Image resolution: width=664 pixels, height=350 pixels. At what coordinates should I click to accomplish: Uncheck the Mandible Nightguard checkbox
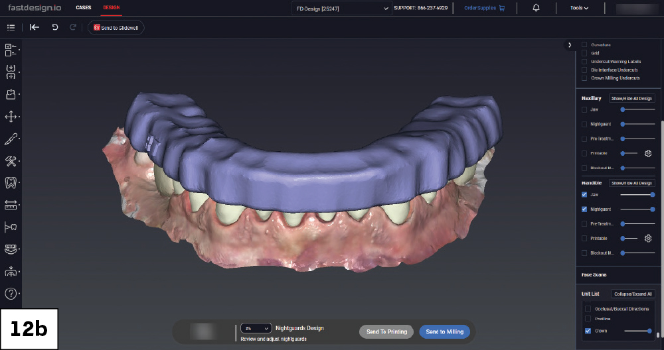(584, 209)
